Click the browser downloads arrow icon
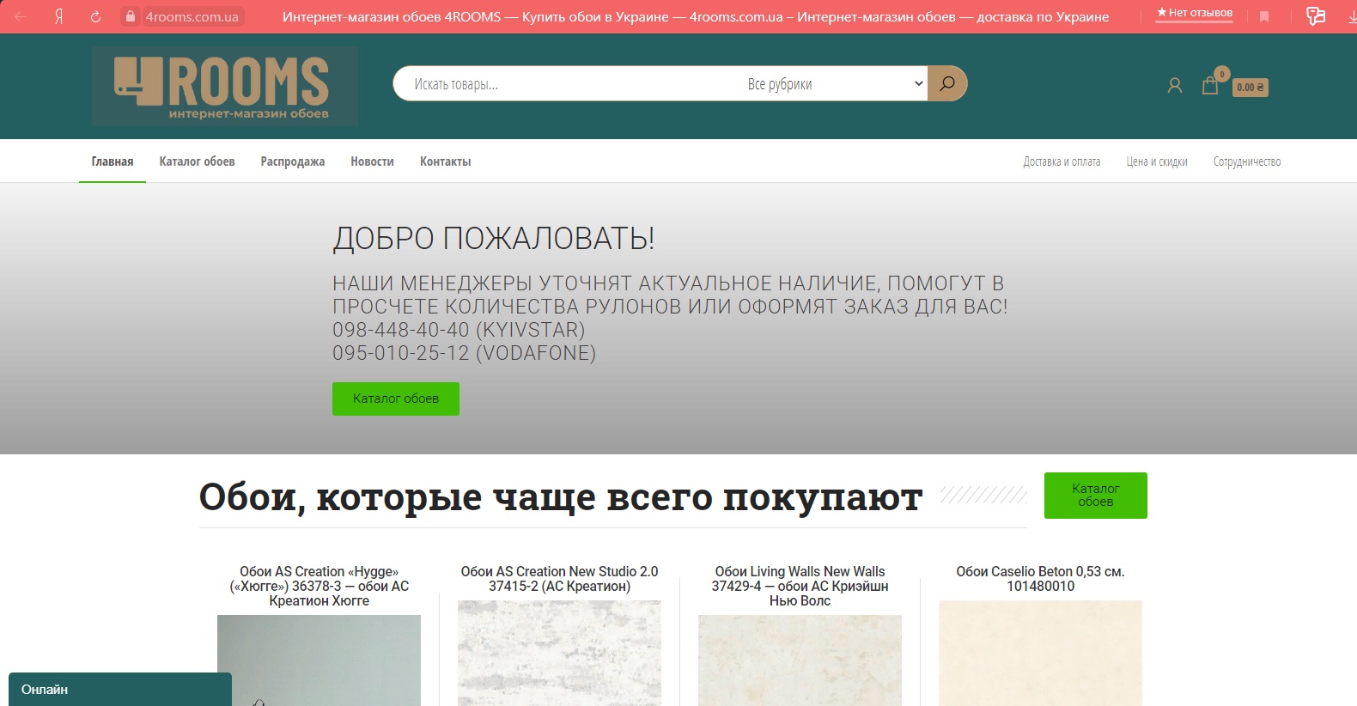The width and height of the screenshot is (1357, 706). 1352,15
